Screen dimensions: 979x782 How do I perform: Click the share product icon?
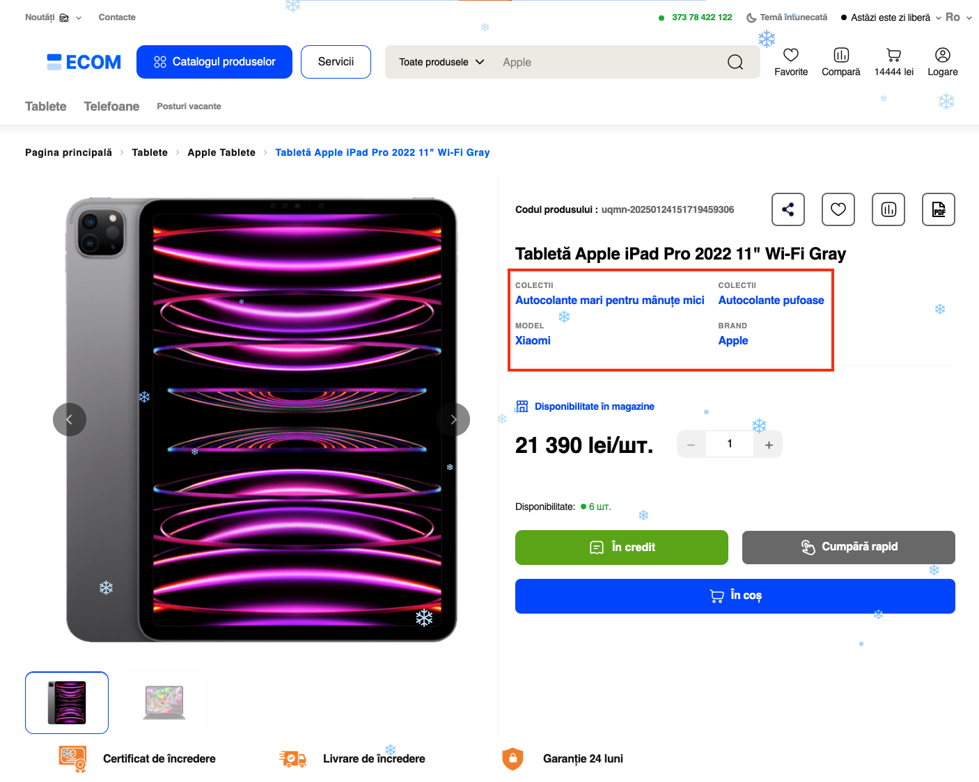click(x=788, y=209)
